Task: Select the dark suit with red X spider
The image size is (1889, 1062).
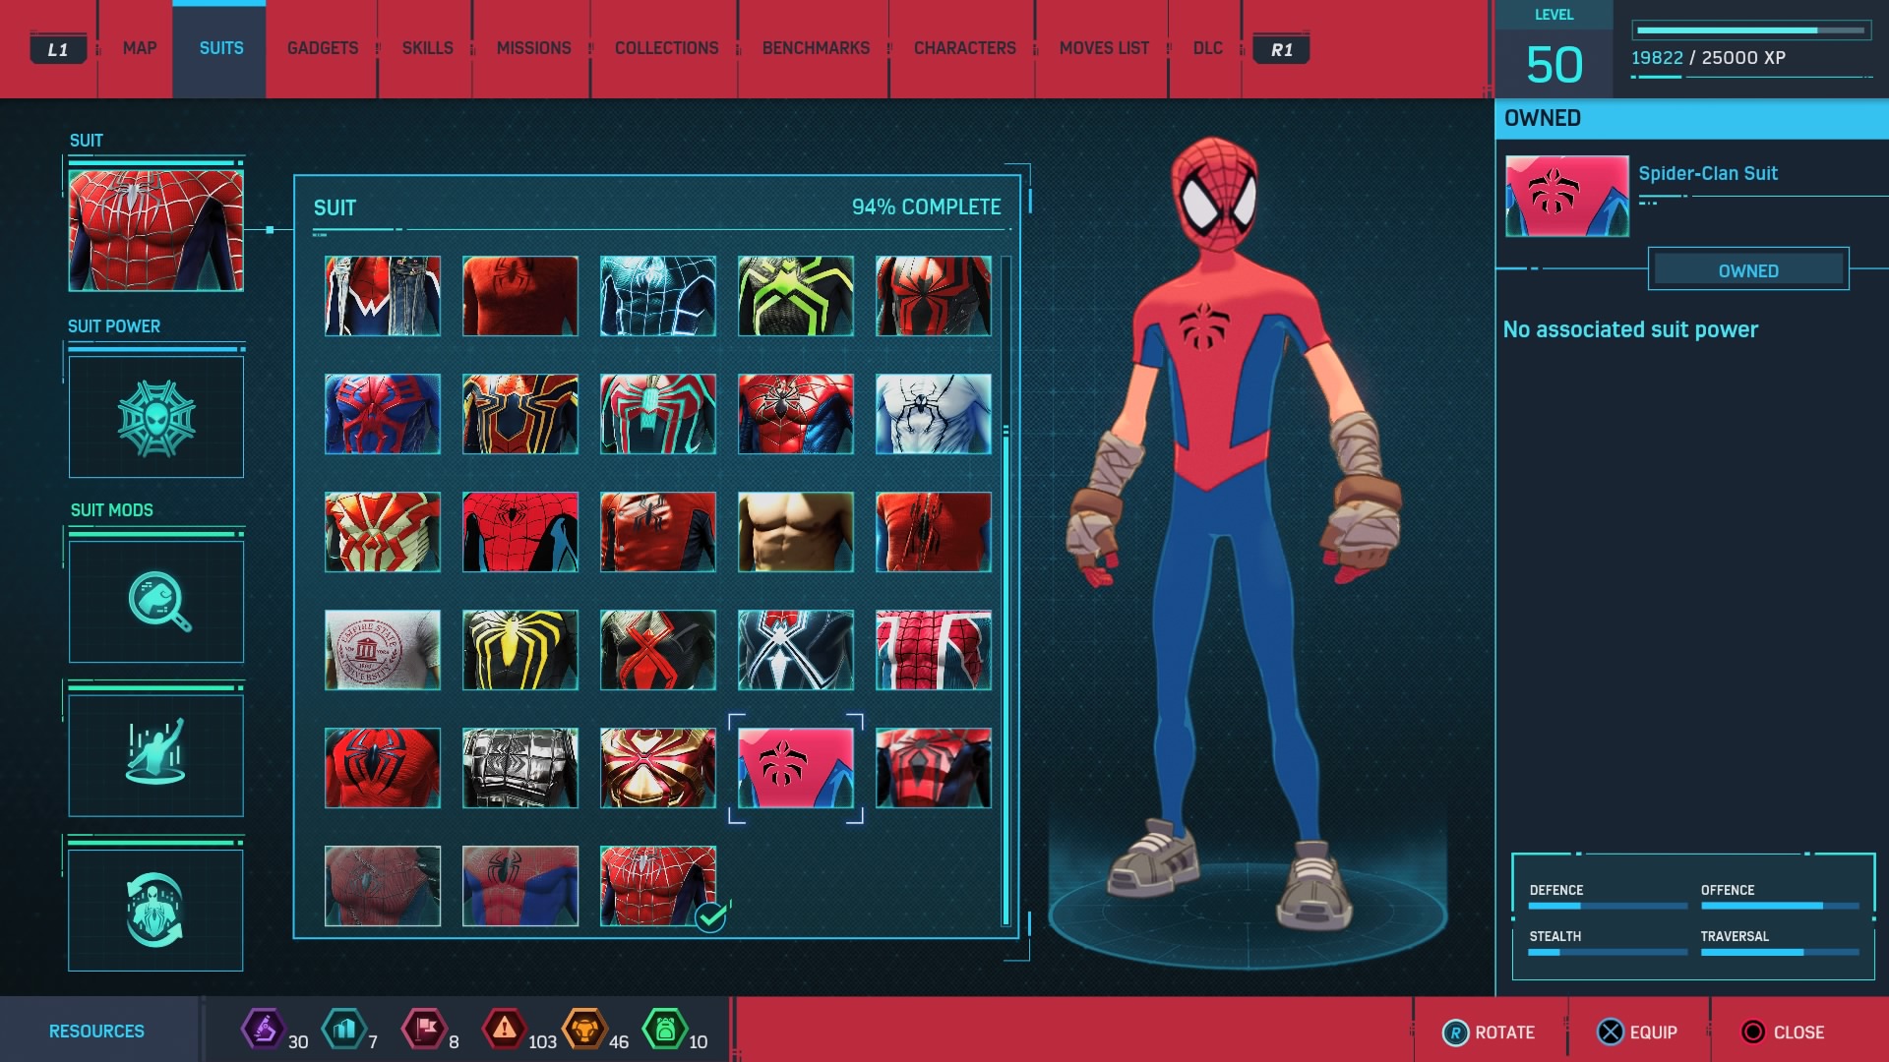Action: click(x=658, y=650)
